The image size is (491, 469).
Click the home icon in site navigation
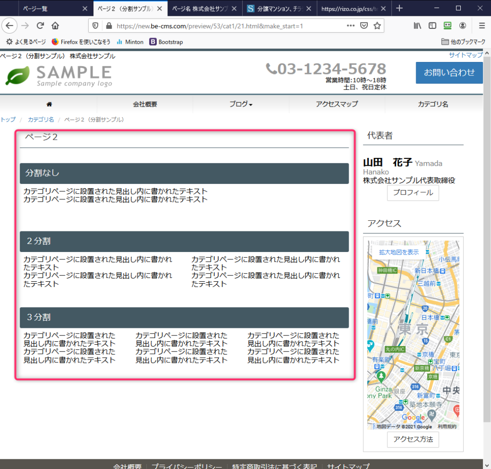coord(49,104)
